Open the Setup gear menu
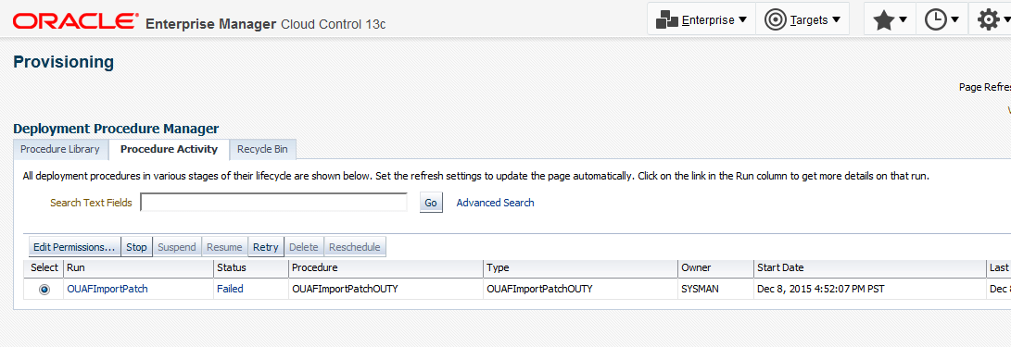The image size is (1011, 347). [993, 20]
